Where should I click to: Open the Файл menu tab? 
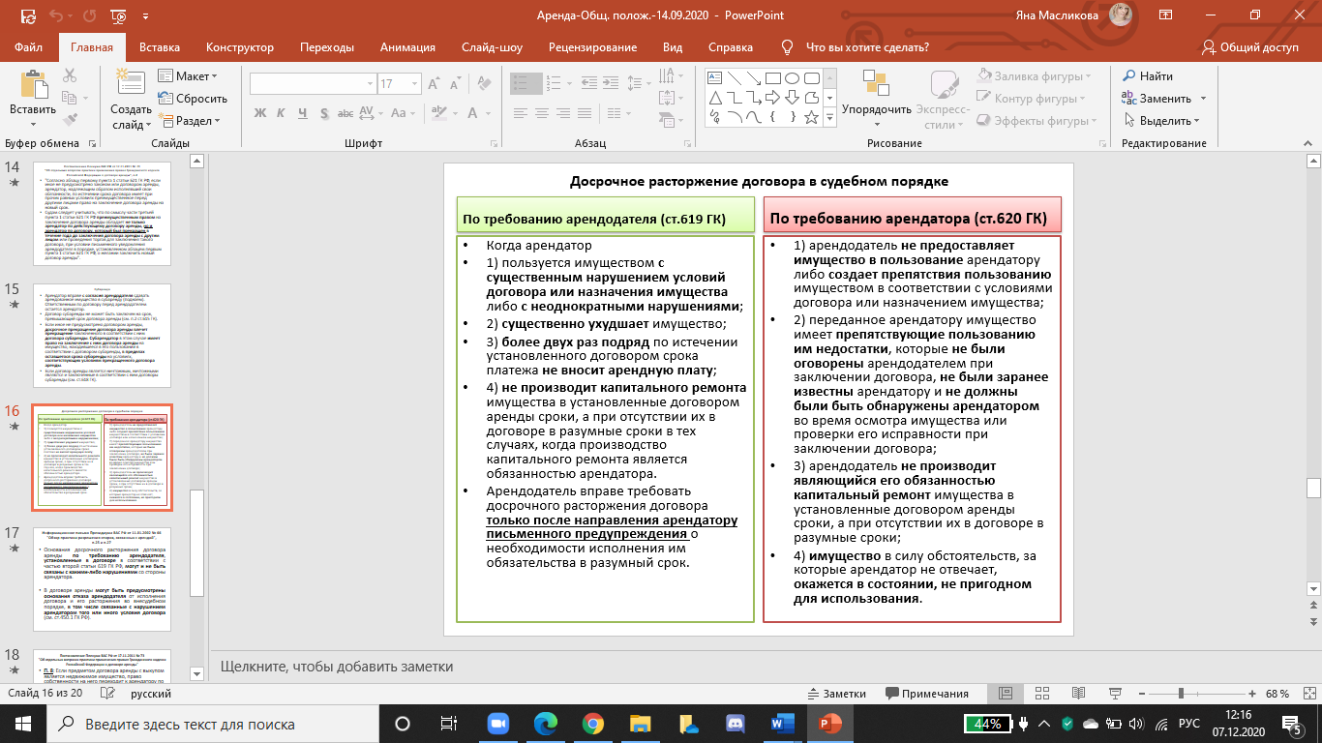coord(29,47)
